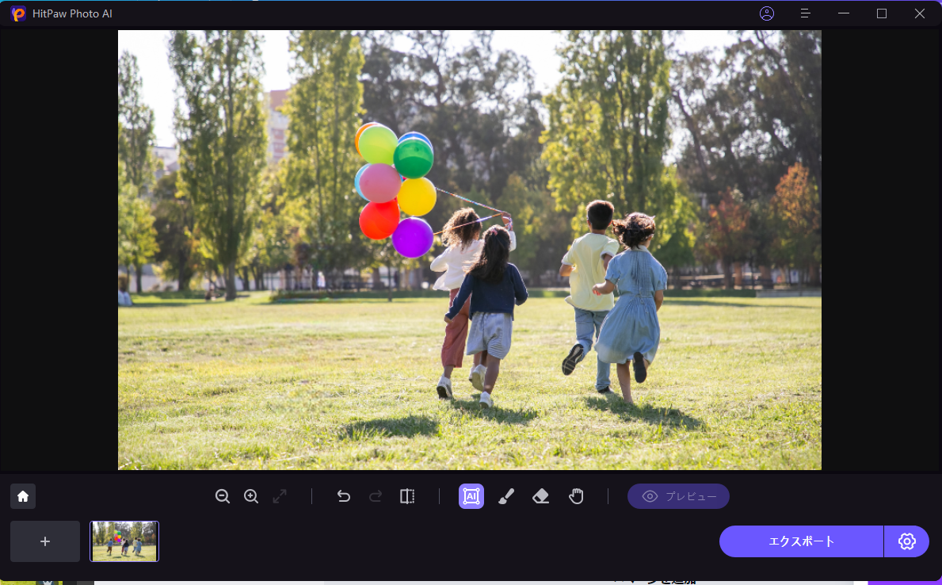Redo the previous action
The width and height of the screenshot is (942, 585).
[376, 496]
